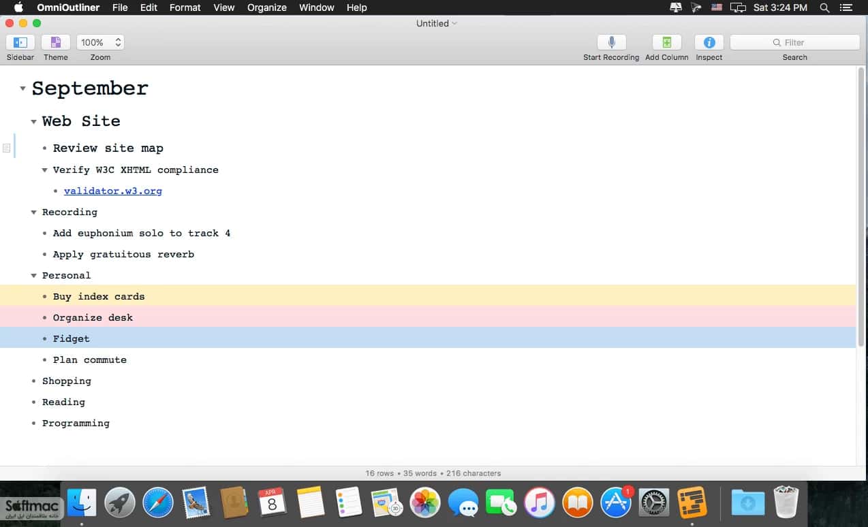The width and height of the screenshot is (868, 527).
Task: Open the Trash in the Dock
Action: (786, 503)
